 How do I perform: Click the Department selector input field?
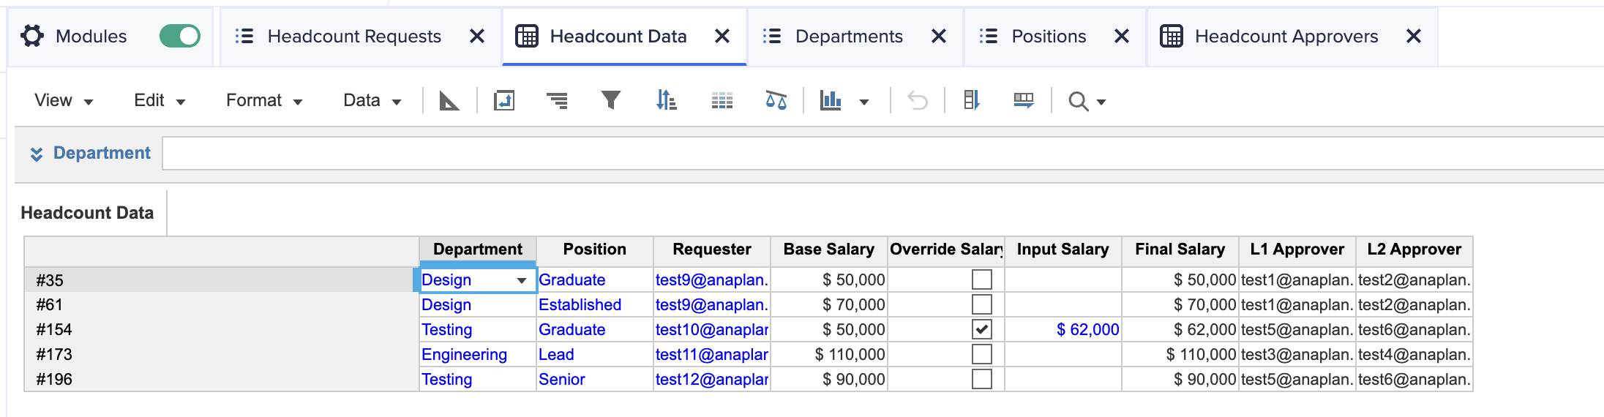point(882,154)
